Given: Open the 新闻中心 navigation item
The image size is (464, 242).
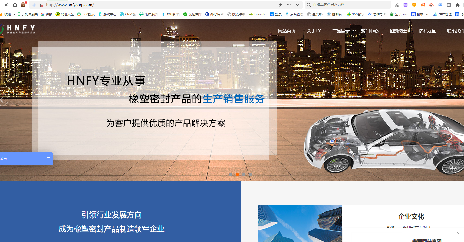Looking at the screenshot, I should [x=370, y=31].
